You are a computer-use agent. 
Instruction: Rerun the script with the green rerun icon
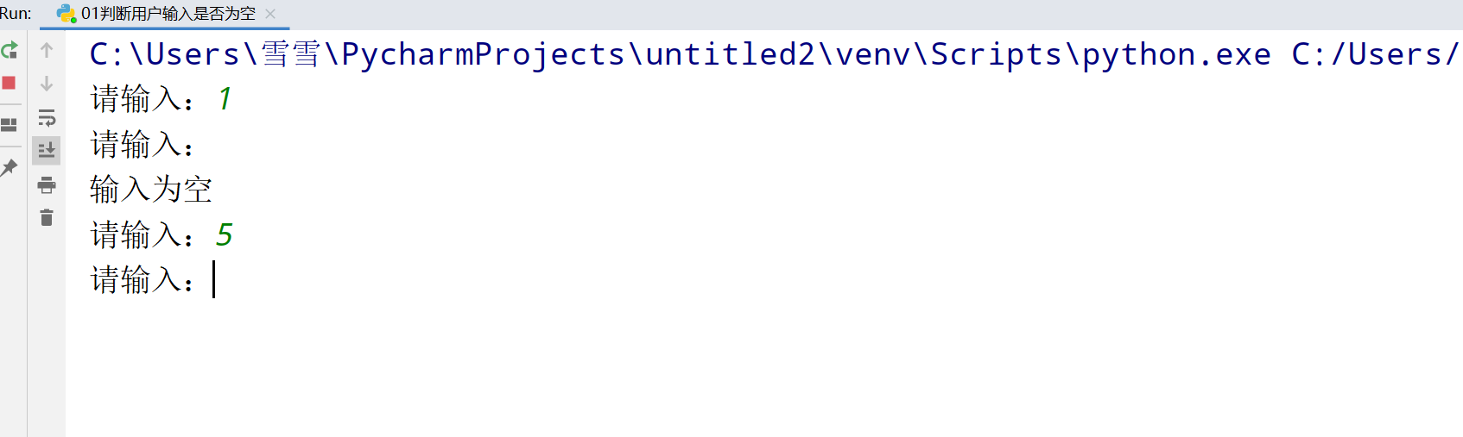(9, 50)
